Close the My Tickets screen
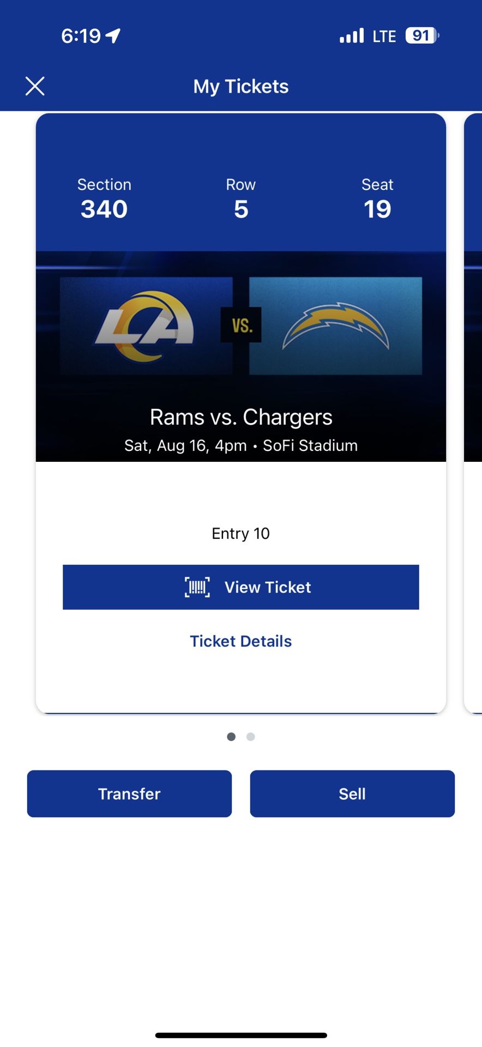Screen dimensions: 482x1047 point(35,86)
